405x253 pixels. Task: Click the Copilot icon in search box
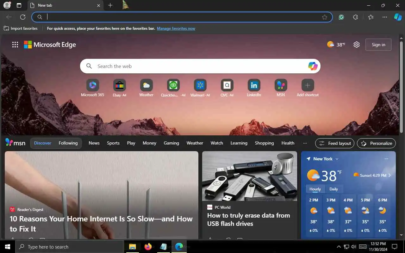313,66
